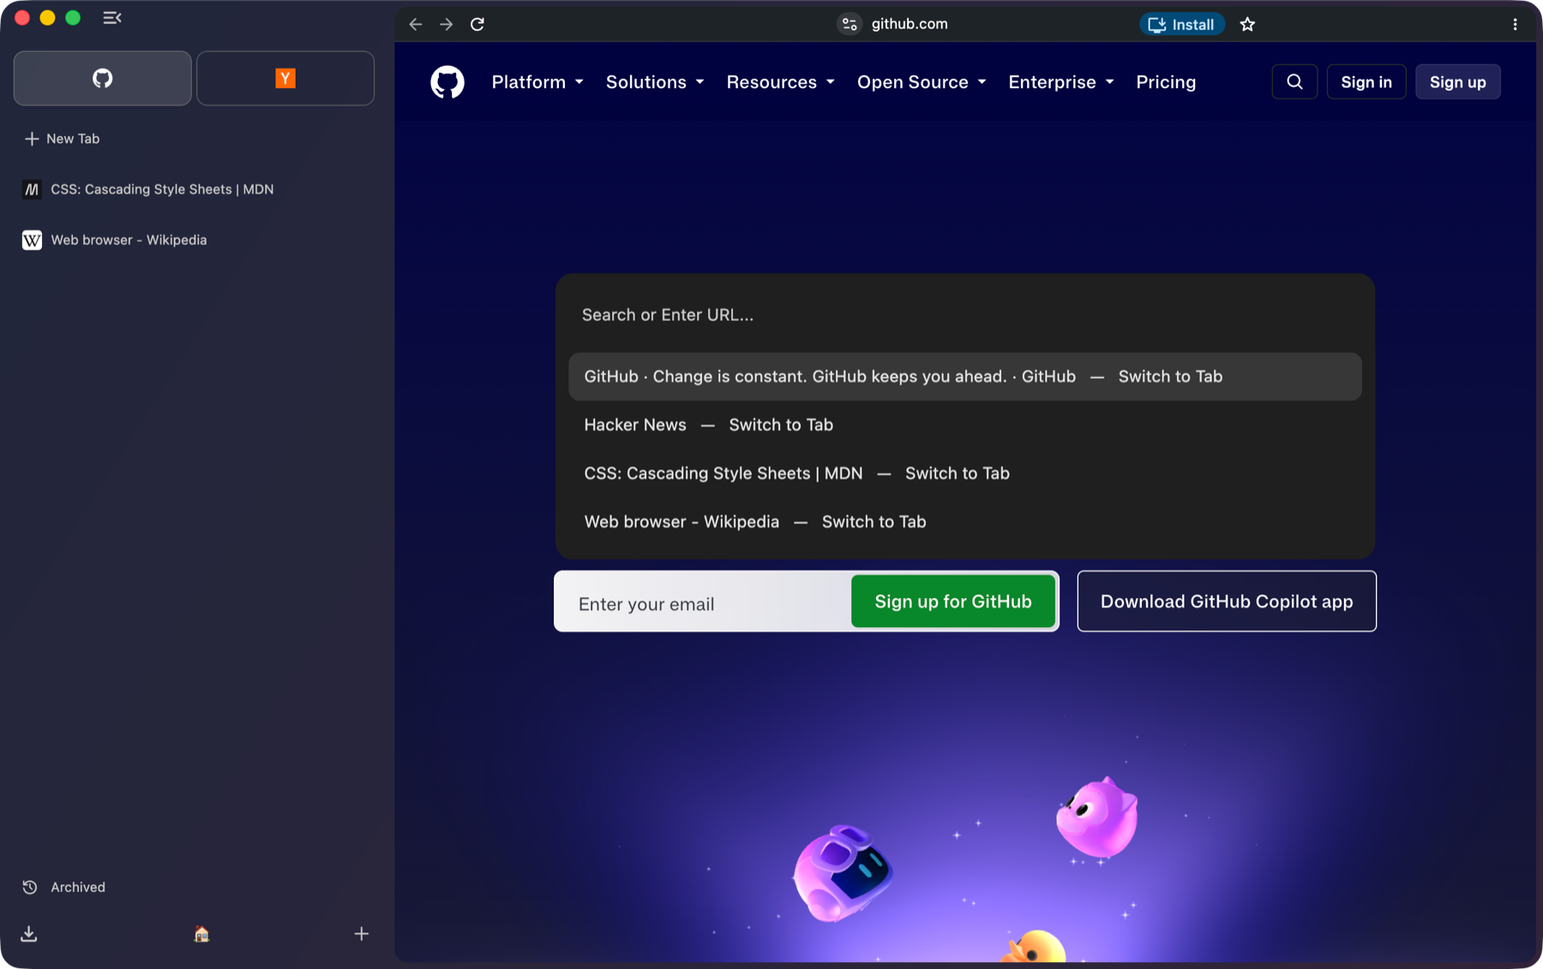This screenshot has height=969, width=1543.
Task: Open downloads in the sidebar footer
Action: [x=29, y=934]
